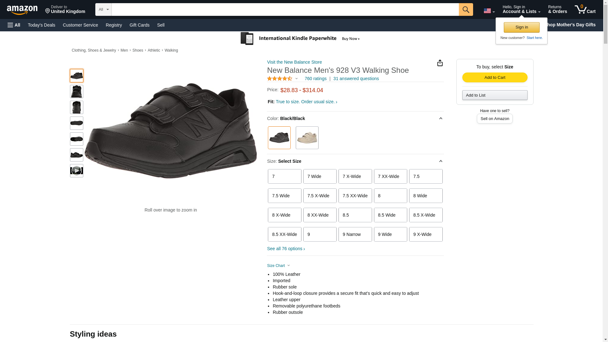
Task: Open Gift Cards in navigation bar
Action: coord(139,25)
